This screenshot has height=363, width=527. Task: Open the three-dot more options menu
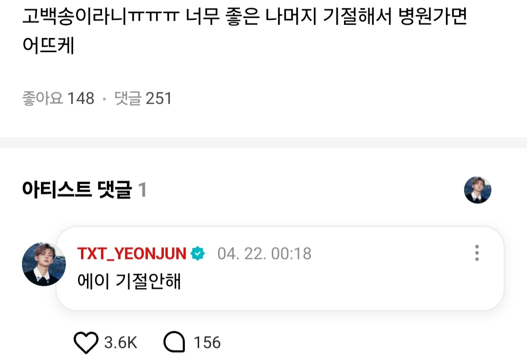click(477, 253)
